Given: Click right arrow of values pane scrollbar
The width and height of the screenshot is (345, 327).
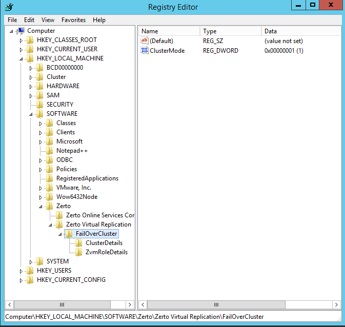Looking at the screenshot, I should pyautogui.click(x=336, y=305).
